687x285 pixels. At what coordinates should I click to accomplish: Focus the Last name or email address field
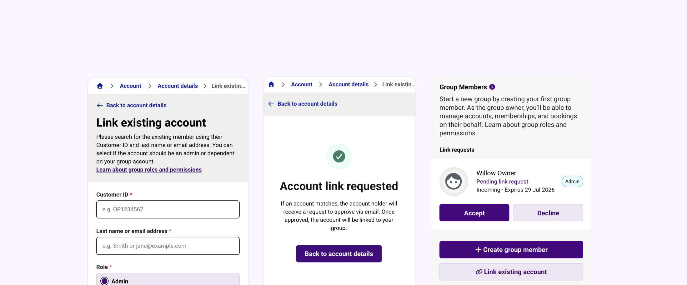(168, 246)
